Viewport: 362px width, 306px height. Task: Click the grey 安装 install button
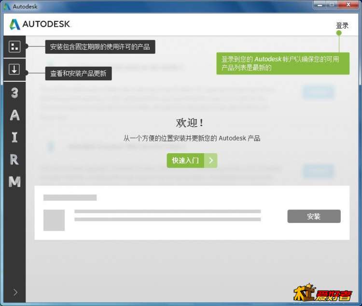pos(314,216)
